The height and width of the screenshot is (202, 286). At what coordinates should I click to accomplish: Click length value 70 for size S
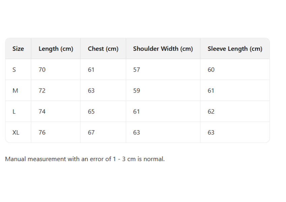tap(42, 70)
